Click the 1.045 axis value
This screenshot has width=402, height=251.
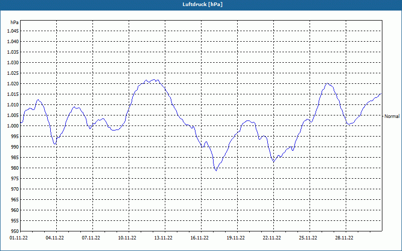point(13,31)
